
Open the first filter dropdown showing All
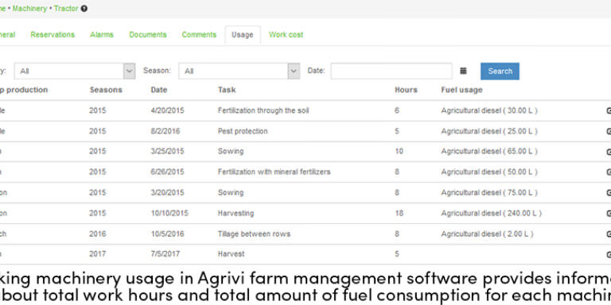[75, 71]
